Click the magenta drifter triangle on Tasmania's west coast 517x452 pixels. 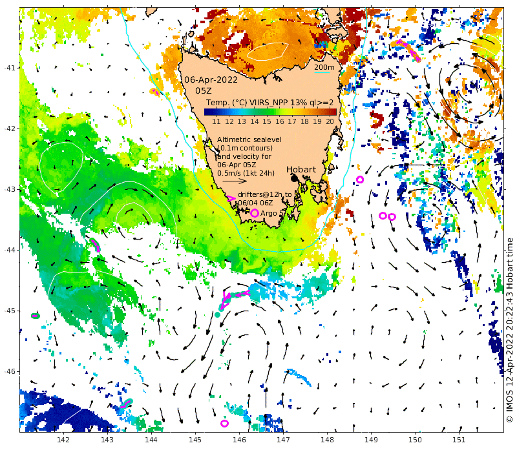point(231,198)
